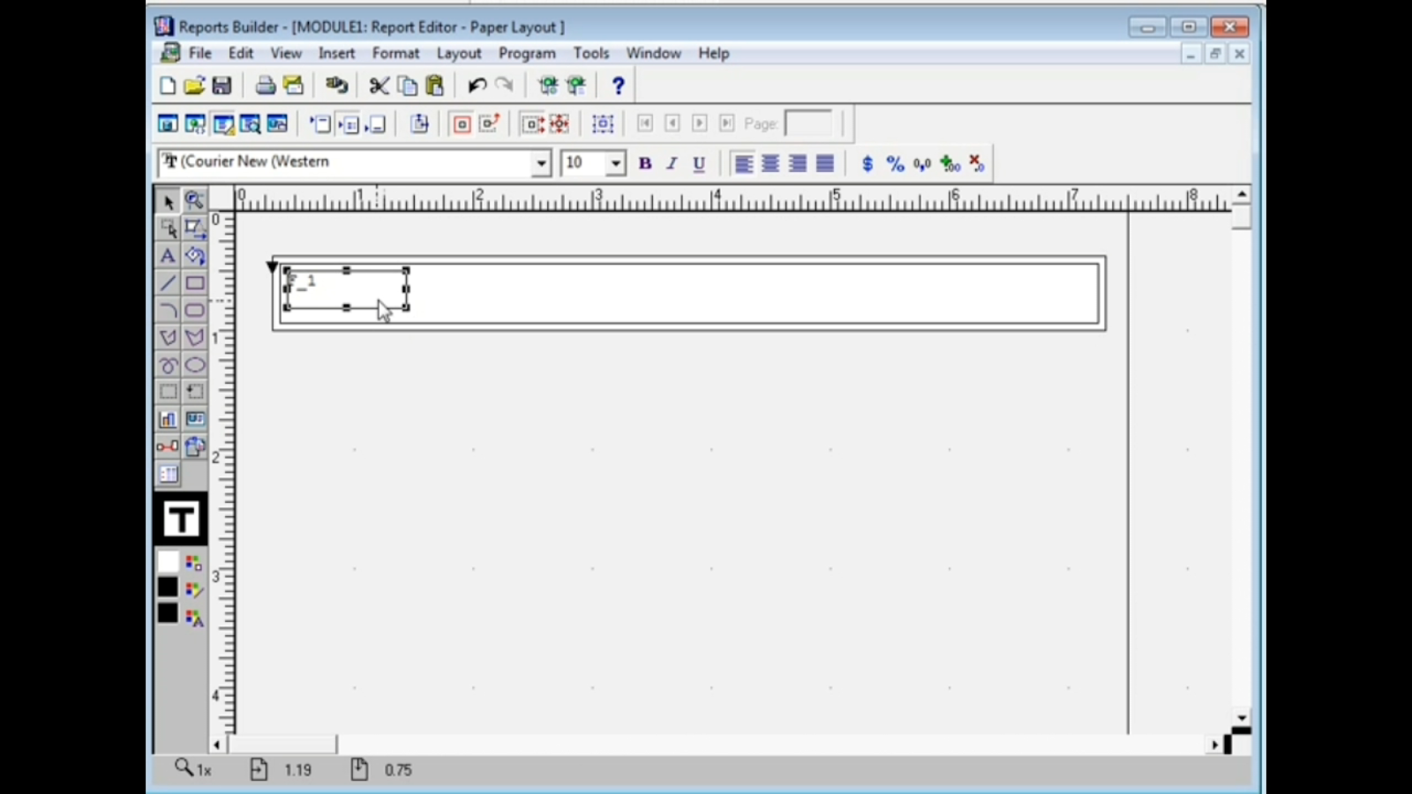Open the font family dropdown
Viewport: 1412px width, 794px height.
pos(541,163)
